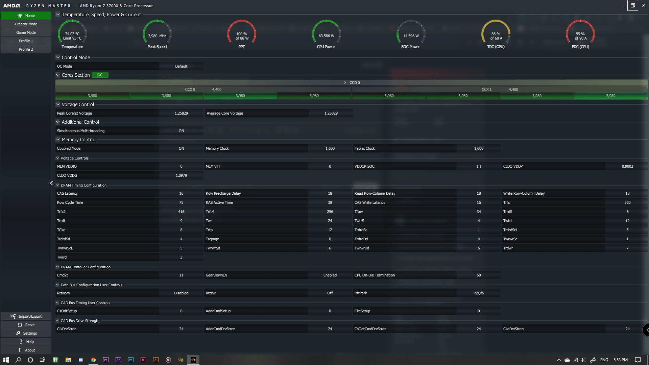Viewport: 649px width, 365px height.
Task: Click the Memory Clock value 1,600
Action: click(x=330, y=148)
